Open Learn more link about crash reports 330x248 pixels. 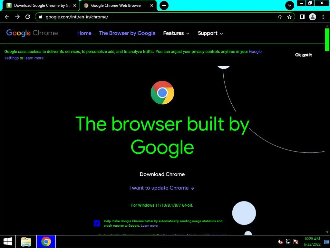coord(149,226)
